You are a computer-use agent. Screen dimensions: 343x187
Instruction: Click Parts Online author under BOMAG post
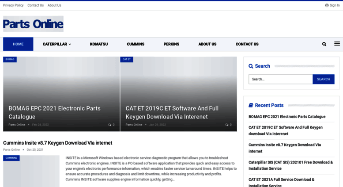17,125
